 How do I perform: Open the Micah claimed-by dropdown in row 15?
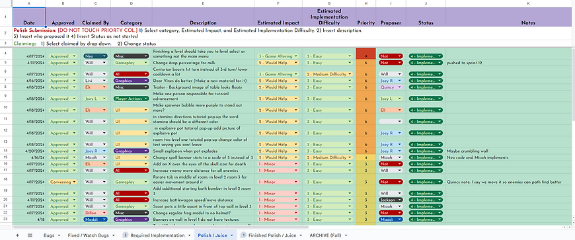click(x=95, y=157)
